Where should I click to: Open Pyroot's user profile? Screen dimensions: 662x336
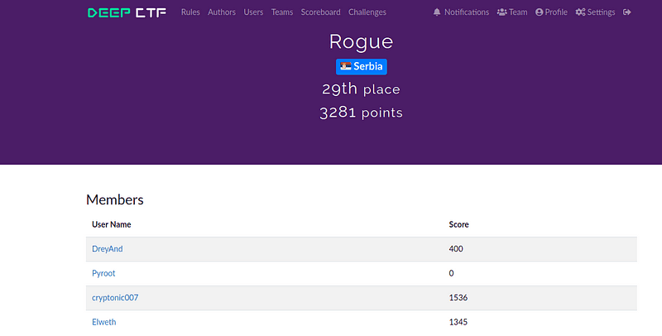tap(104, 273)
